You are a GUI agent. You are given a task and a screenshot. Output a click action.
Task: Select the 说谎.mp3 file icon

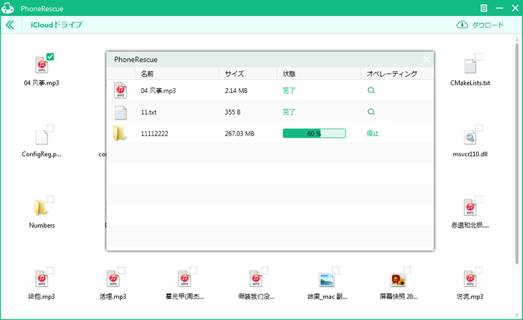point(470,279)
